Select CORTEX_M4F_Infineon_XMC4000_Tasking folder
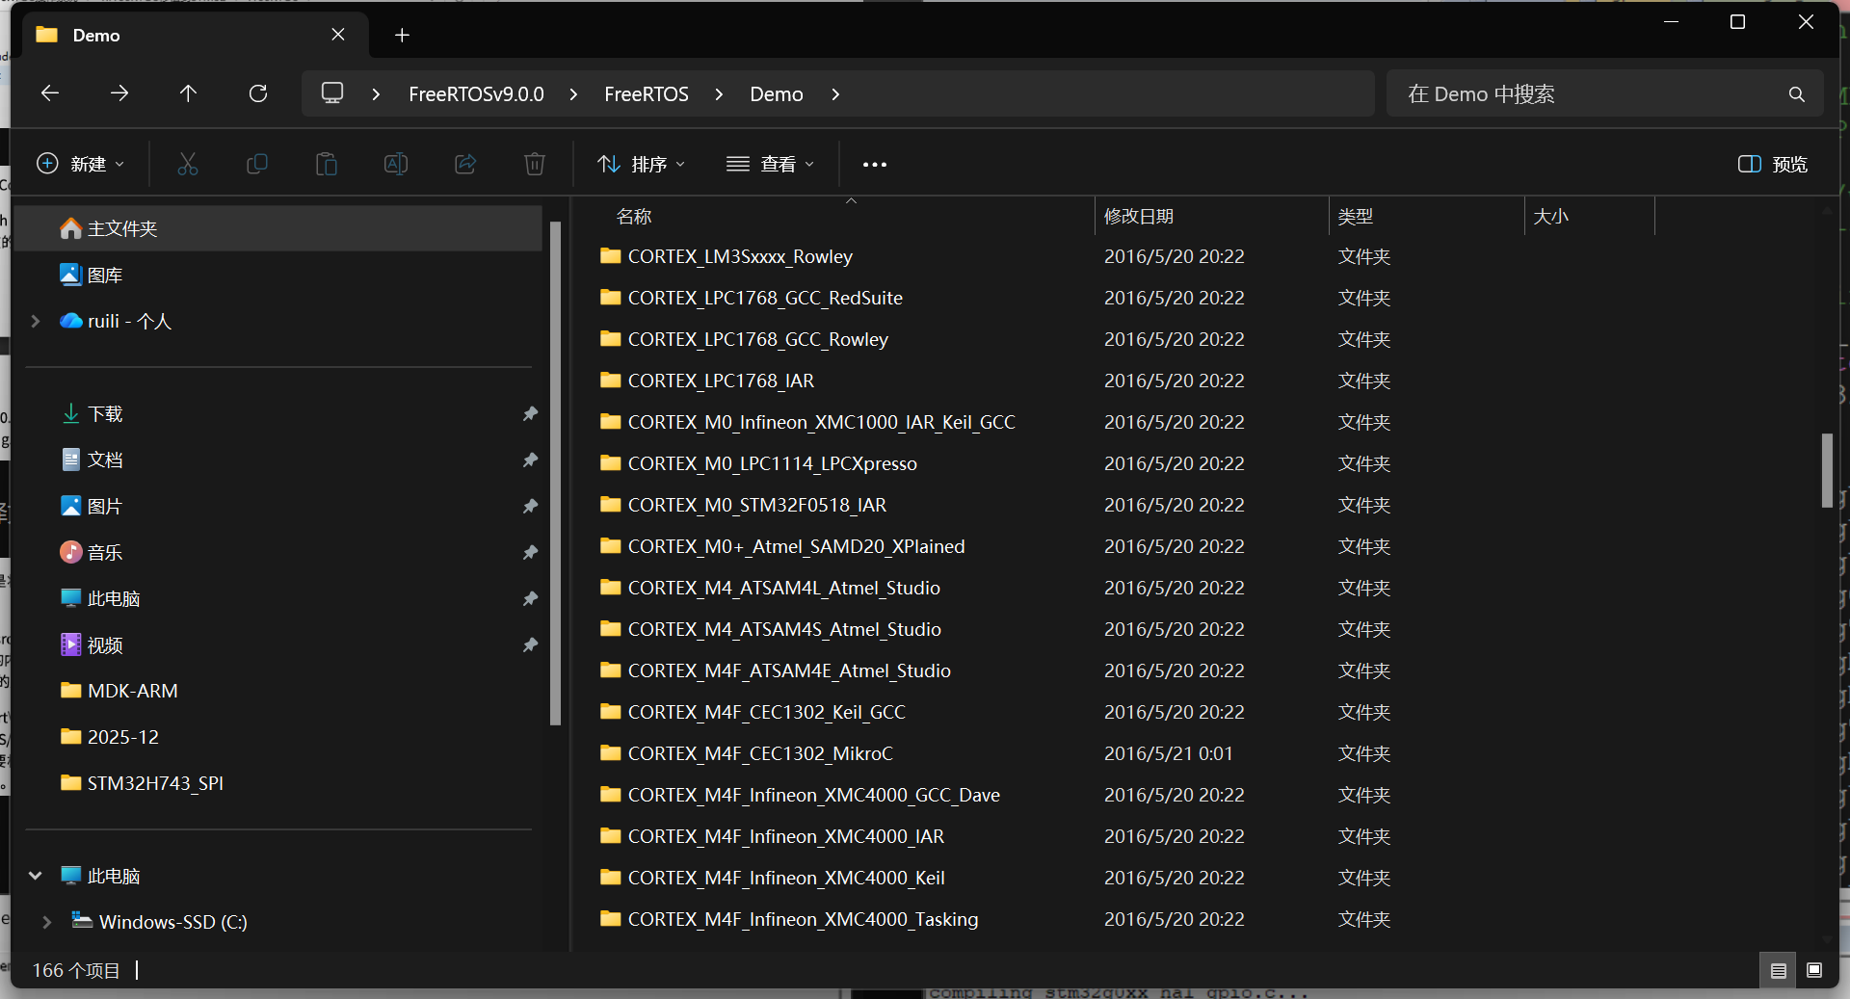The image size is (1850, 999). click(x=788, y=920)
